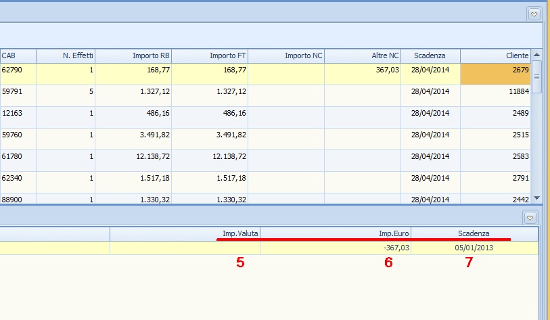Click the Importo RB cell 12.138,72
Viewport: 550px width, 320px height.
coord(133,156)
